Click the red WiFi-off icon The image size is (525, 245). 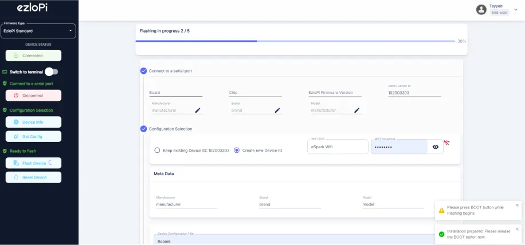pos(446,143)
